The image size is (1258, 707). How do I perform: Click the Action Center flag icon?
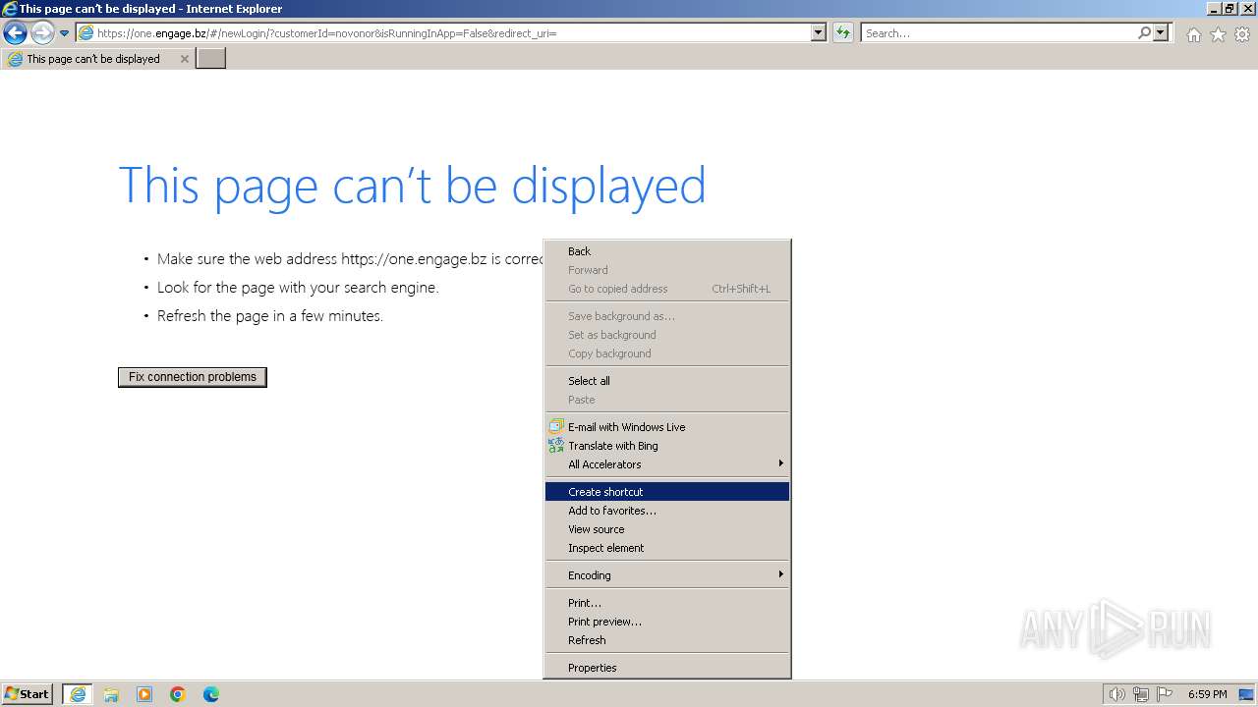(1165, 694)
